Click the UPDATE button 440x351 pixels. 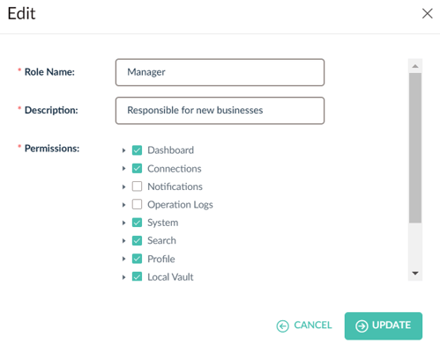coord(384,325)
